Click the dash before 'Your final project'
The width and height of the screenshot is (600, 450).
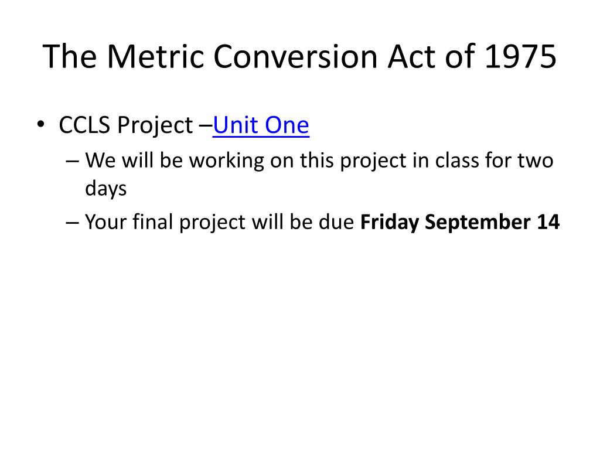click(x=72, y=223)
